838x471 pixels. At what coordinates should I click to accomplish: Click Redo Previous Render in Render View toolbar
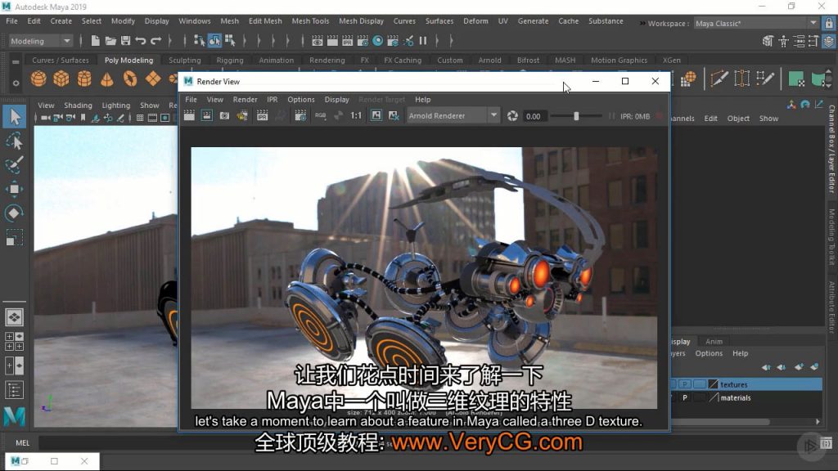pos(189,115)
